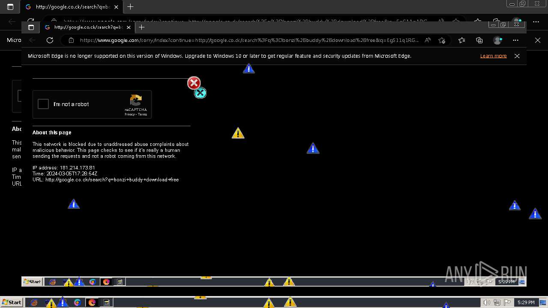Refresh the page in the front window
The height and width of the screenshot is (308, 548).
50,40
